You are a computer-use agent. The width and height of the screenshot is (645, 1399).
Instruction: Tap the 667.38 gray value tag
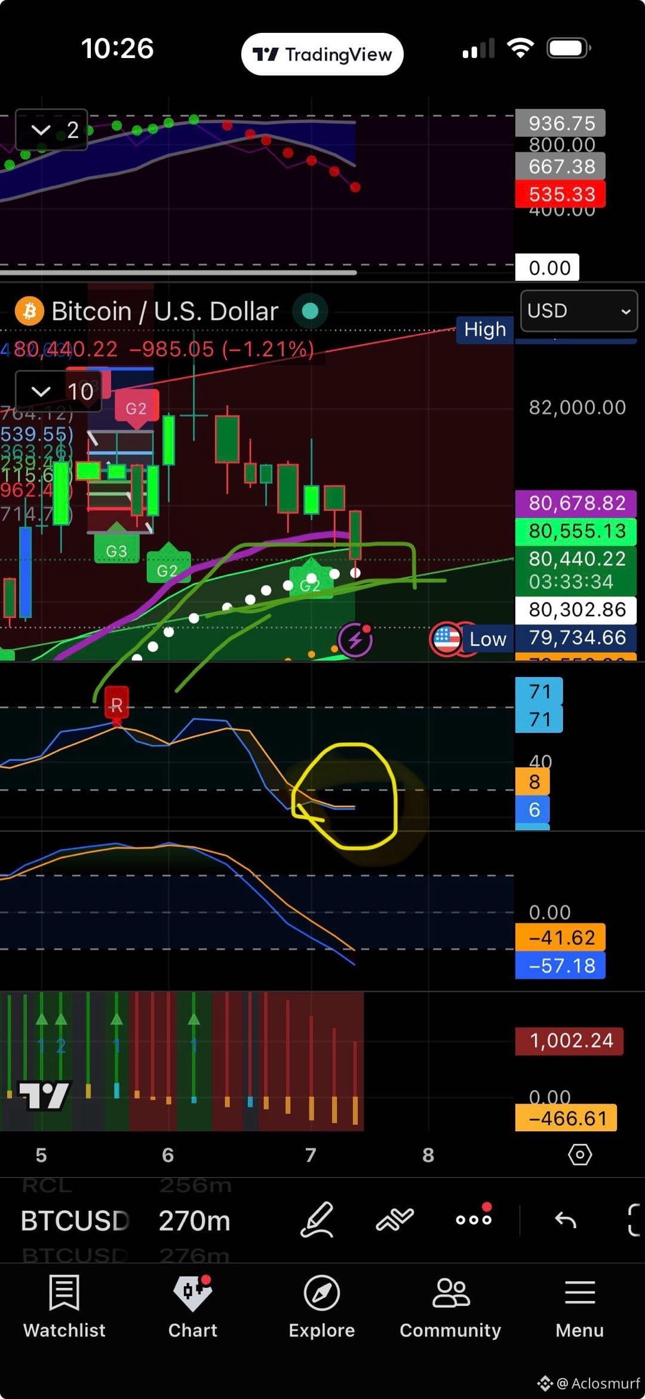pyautogui.click(x=560, y=166)
